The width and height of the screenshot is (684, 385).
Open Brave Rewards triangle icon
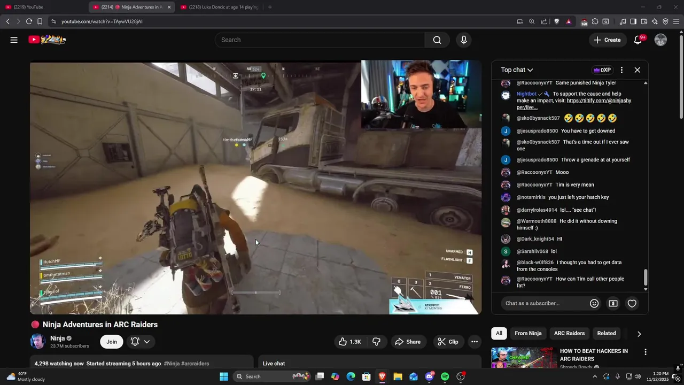click(x=569, y=21)
